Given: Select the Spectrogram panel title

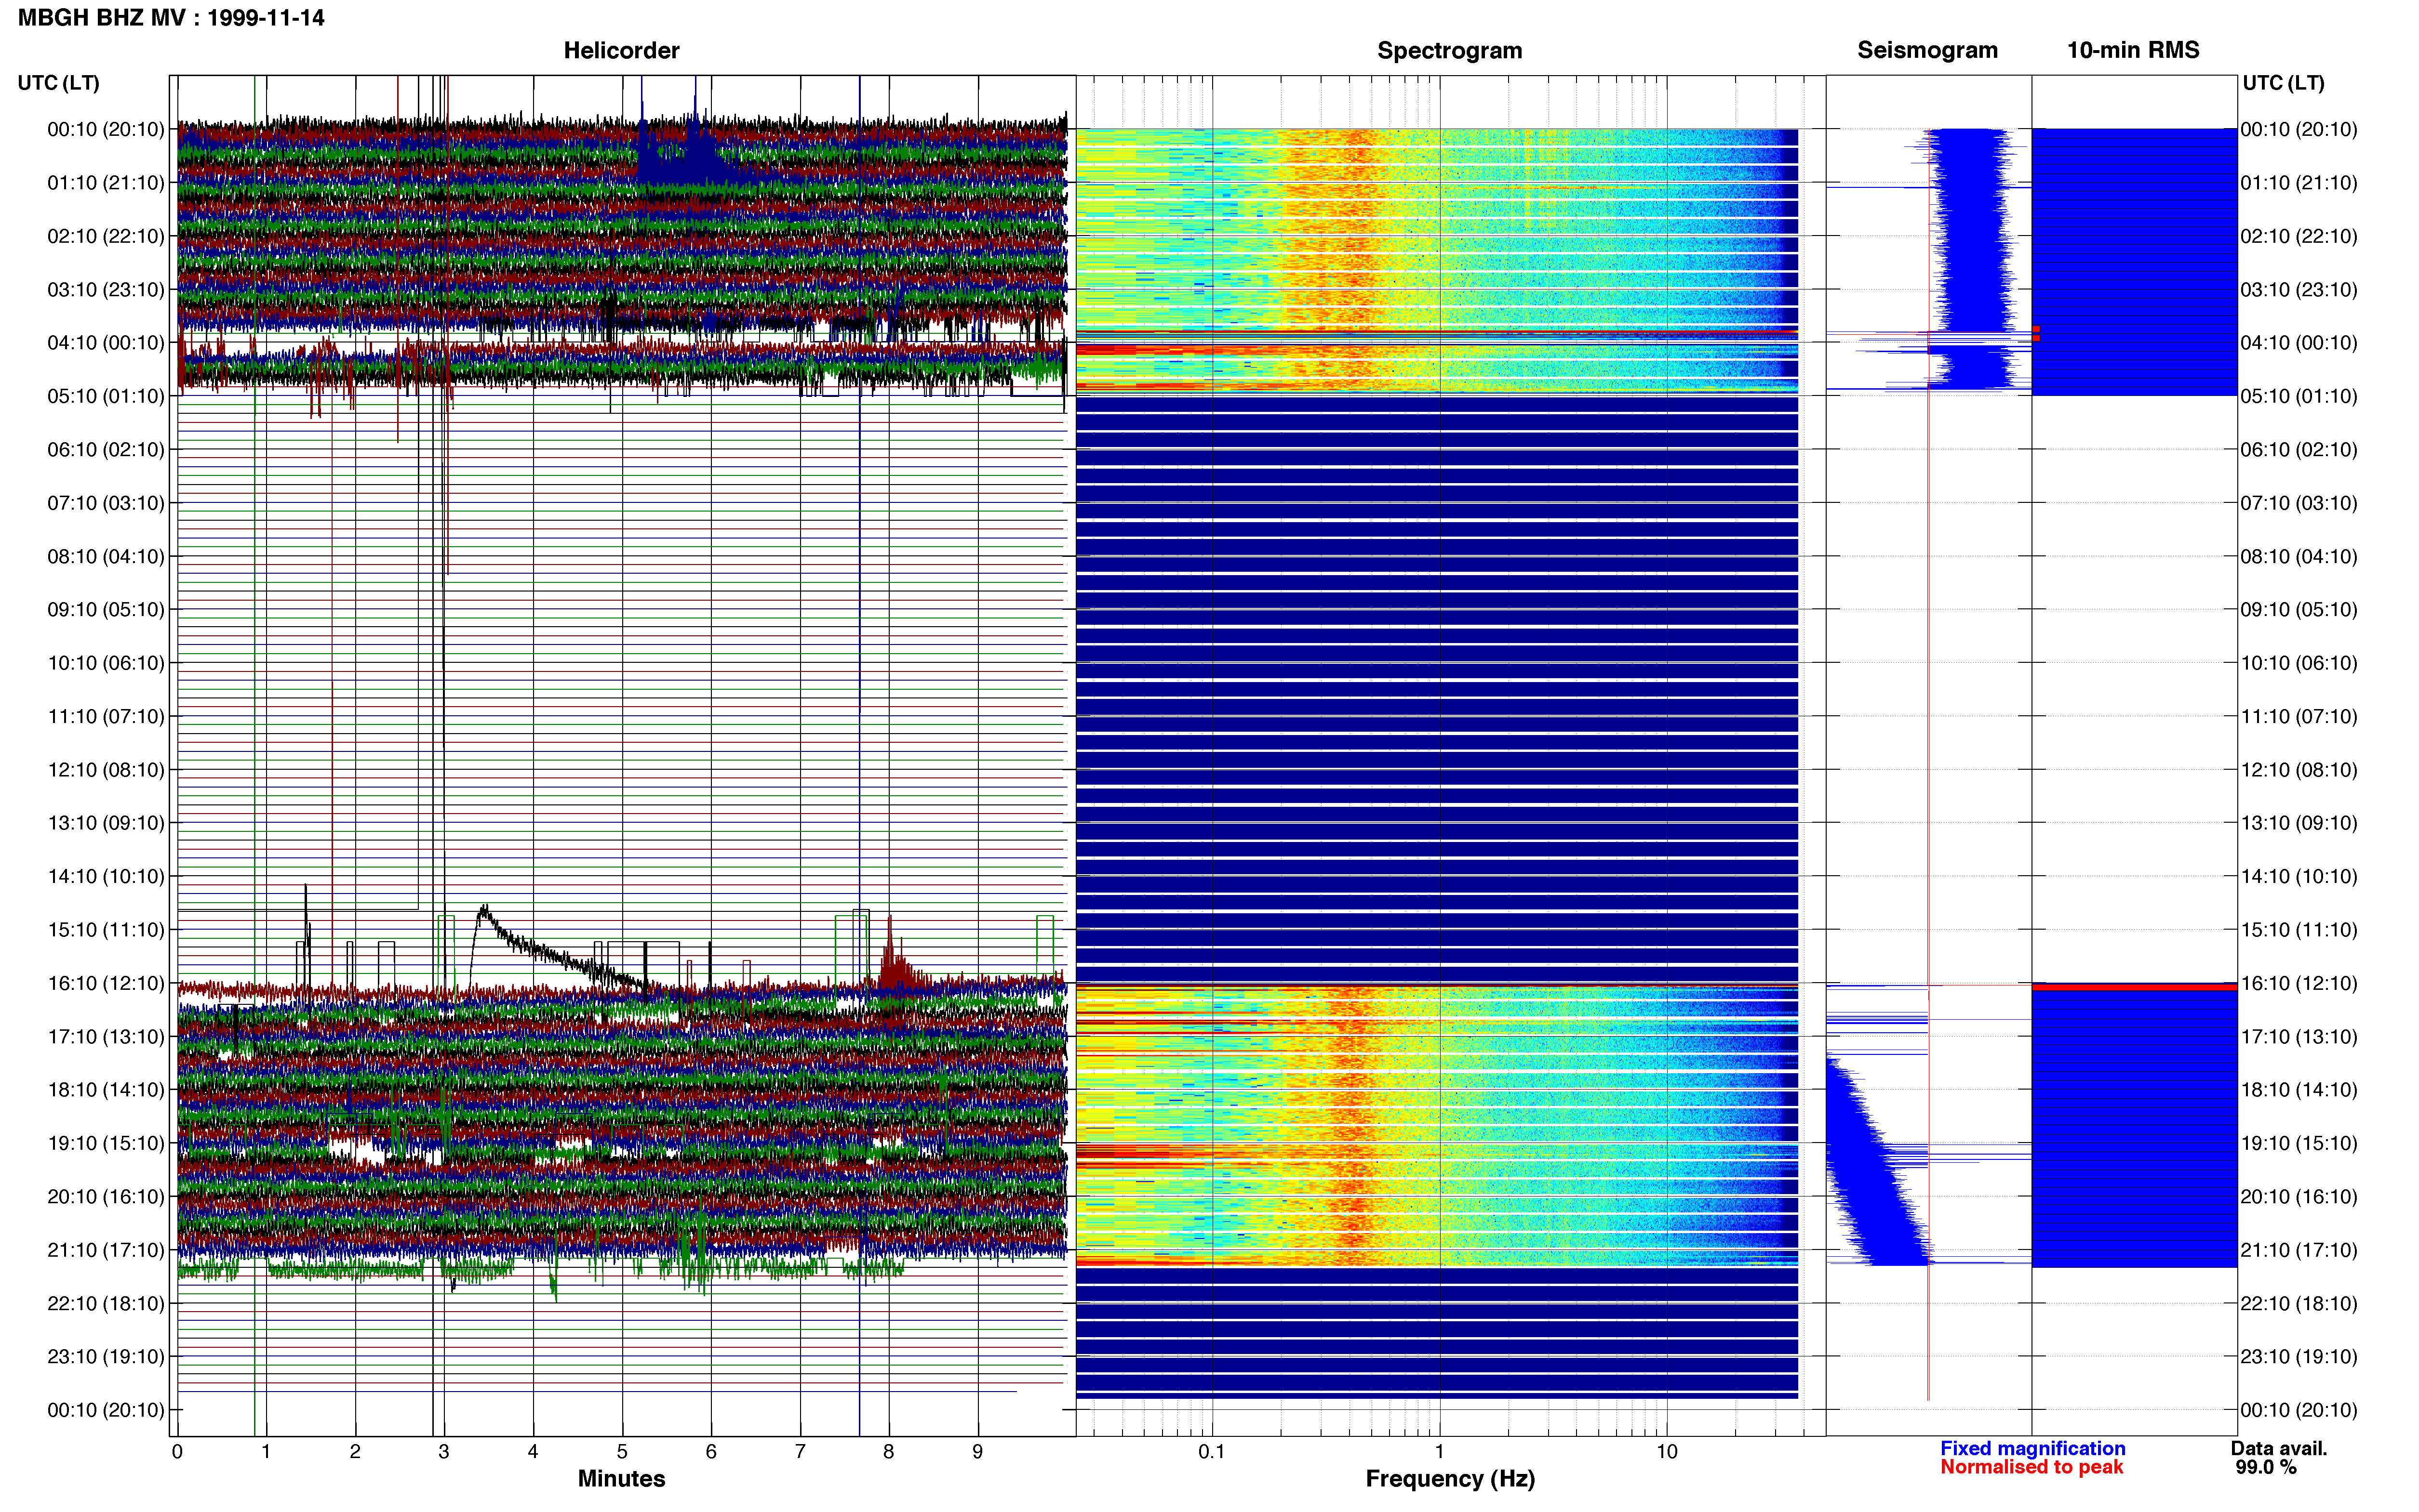Looking at the screenshot, I should [x=1450, y=50].
